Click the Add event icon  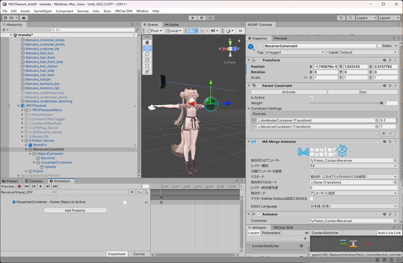click(x=146, y=192)
